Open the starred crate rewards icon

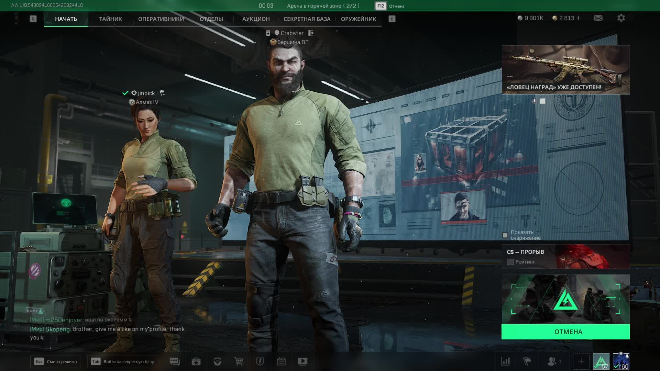(x=196, y=361)
